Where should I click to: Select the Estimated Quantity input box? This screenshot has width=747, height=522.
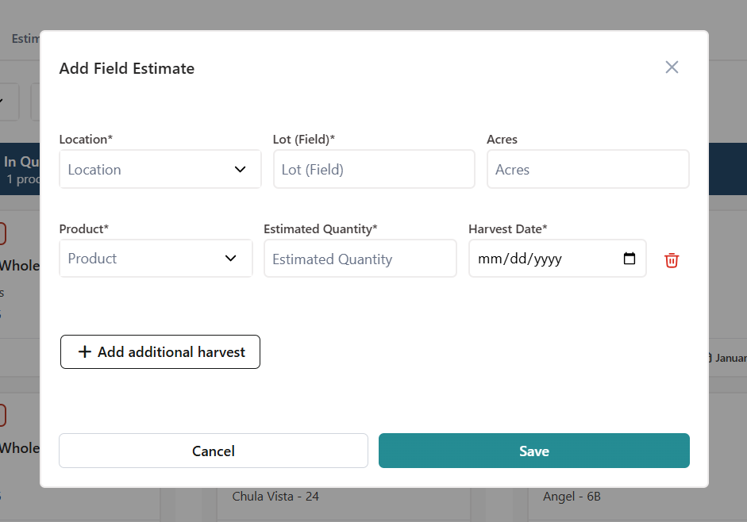(x=360, y=259)
